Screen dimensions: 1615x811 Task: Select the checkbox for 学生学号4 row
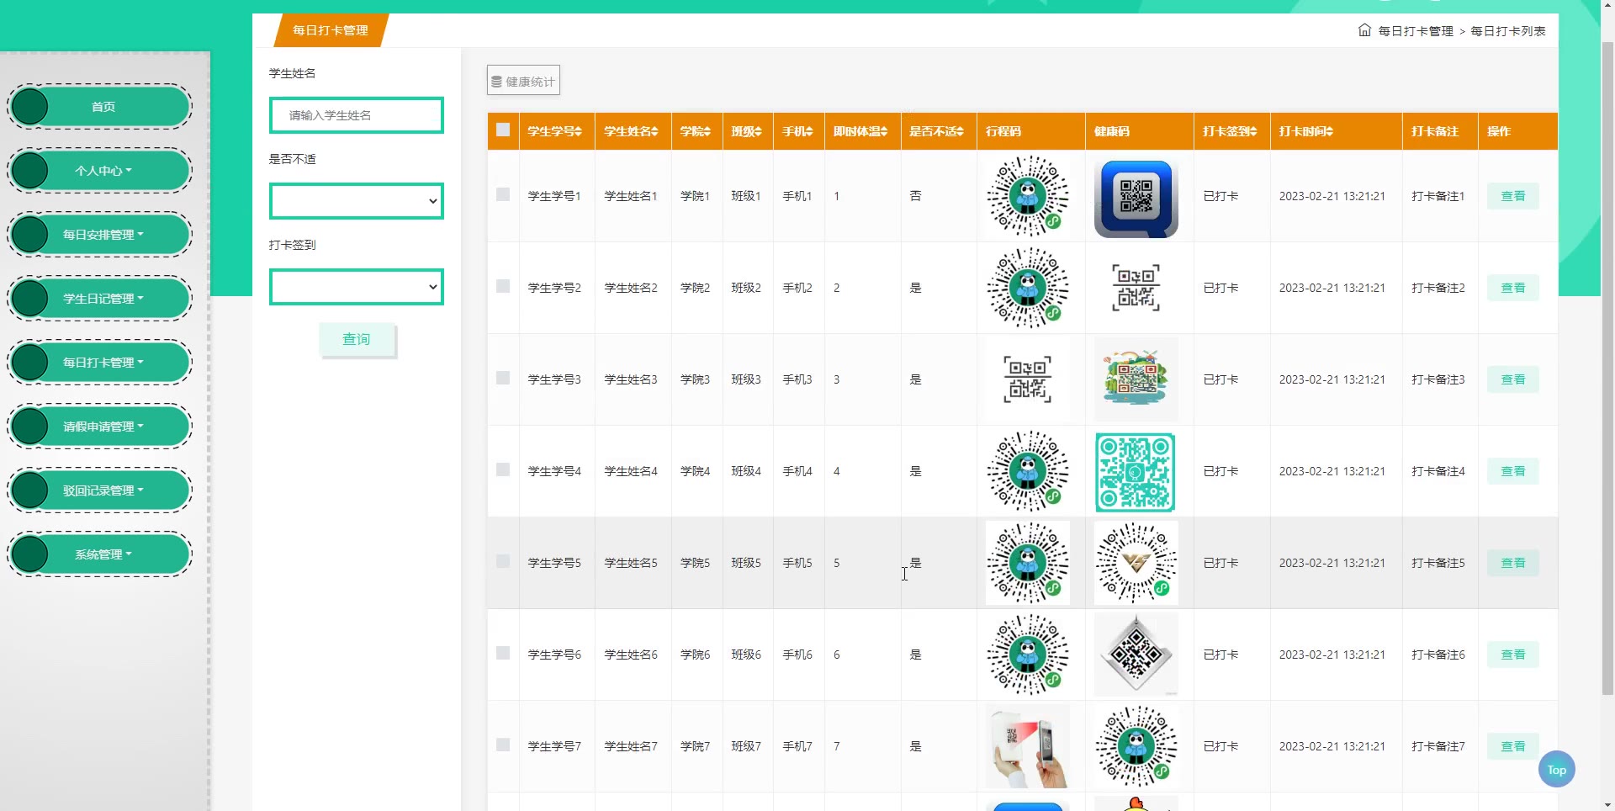[x=503, y=469]
